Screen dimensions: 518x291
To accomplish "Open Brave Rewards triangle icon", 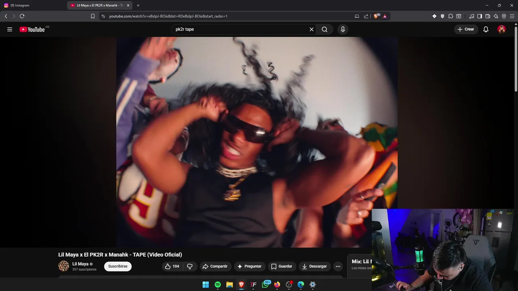I will [x=385, y=16].
